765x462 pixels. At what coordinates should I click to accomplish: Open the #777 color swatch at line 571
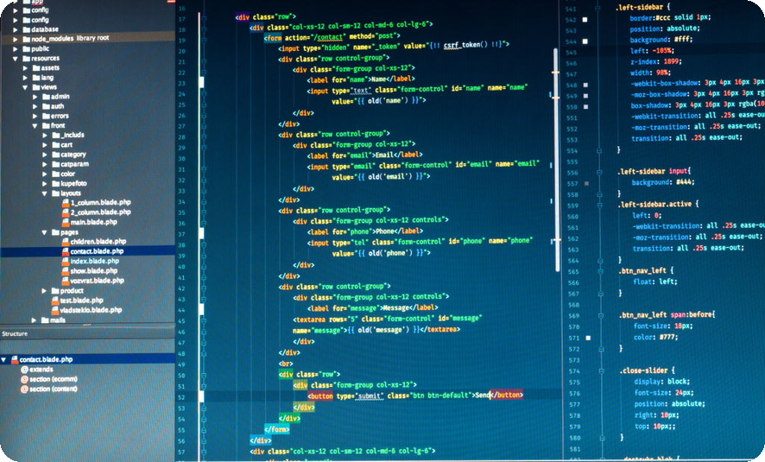tap(588, 338)
